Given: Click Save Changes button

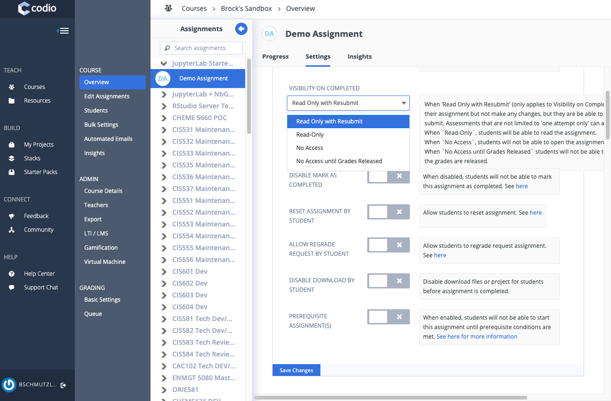Looking at the screenshot, I should tap(296, 370).
